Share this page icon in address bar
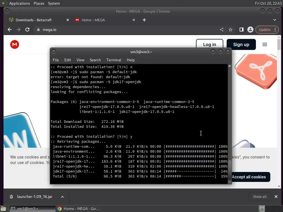Viewport: 283px width, 212px height. [x=222, y=30]
